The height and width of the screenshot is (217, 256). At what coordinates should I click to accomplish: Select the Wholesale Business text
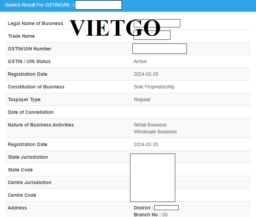155,132
